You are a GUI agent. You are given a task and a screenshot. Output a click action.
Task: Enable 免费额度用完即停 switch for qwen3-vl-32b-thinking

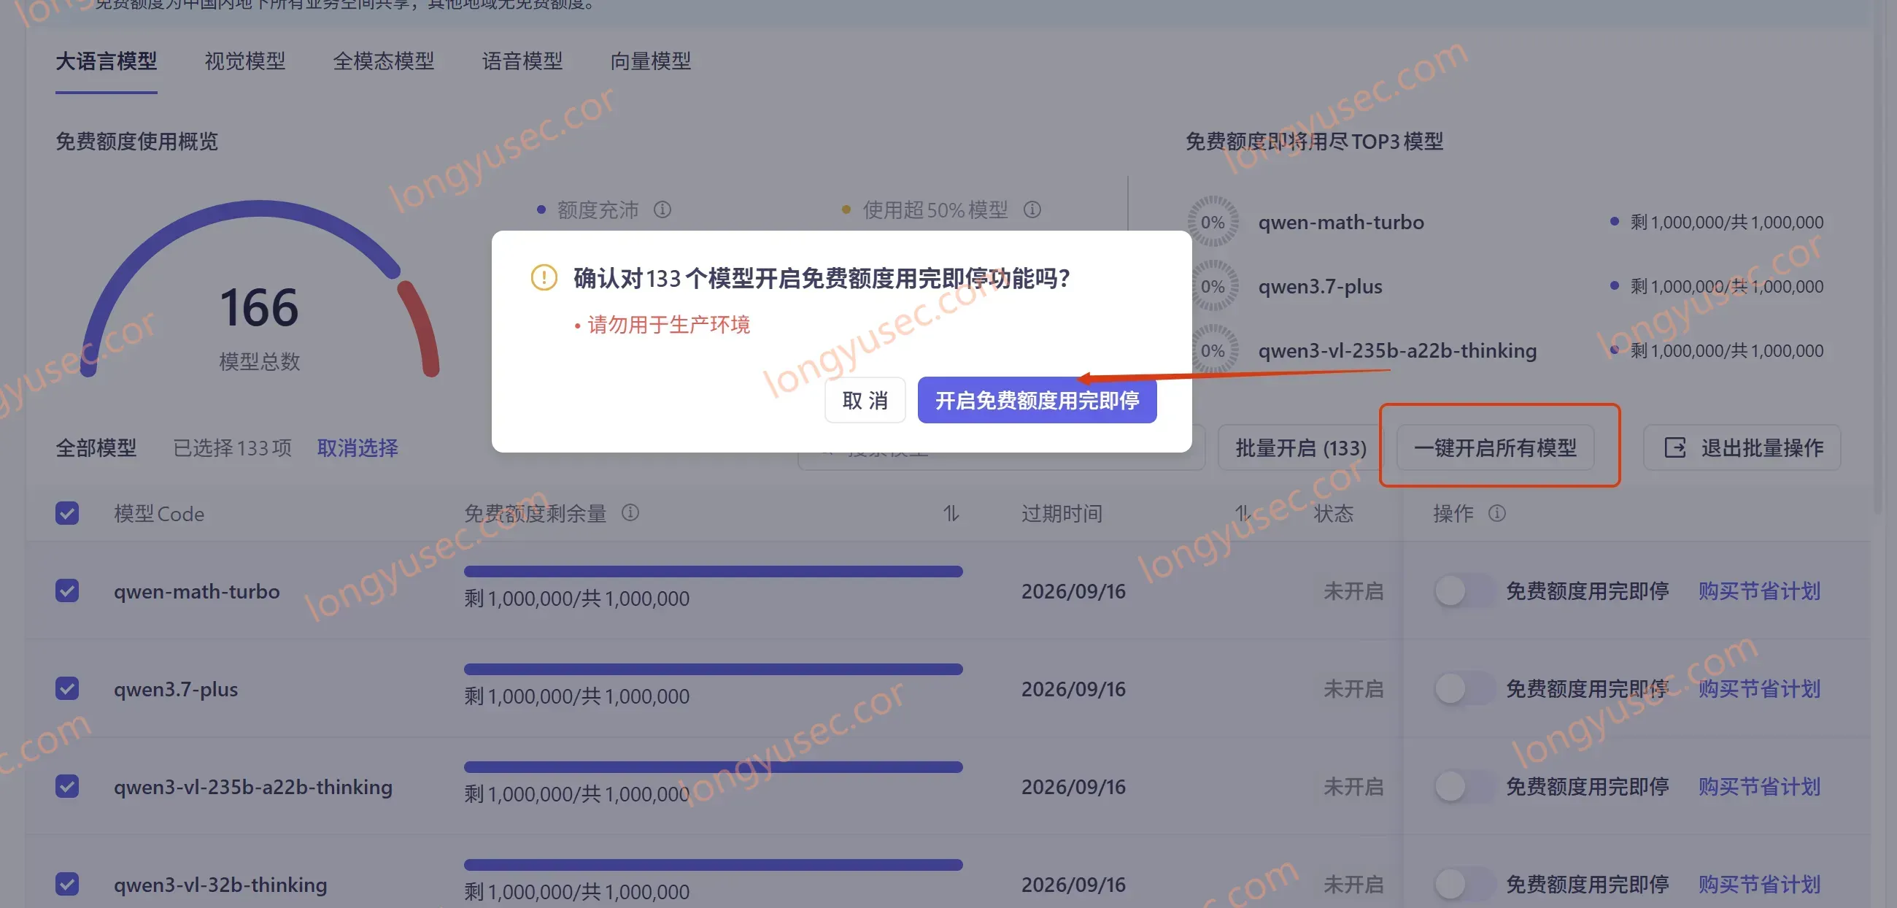1464,884
